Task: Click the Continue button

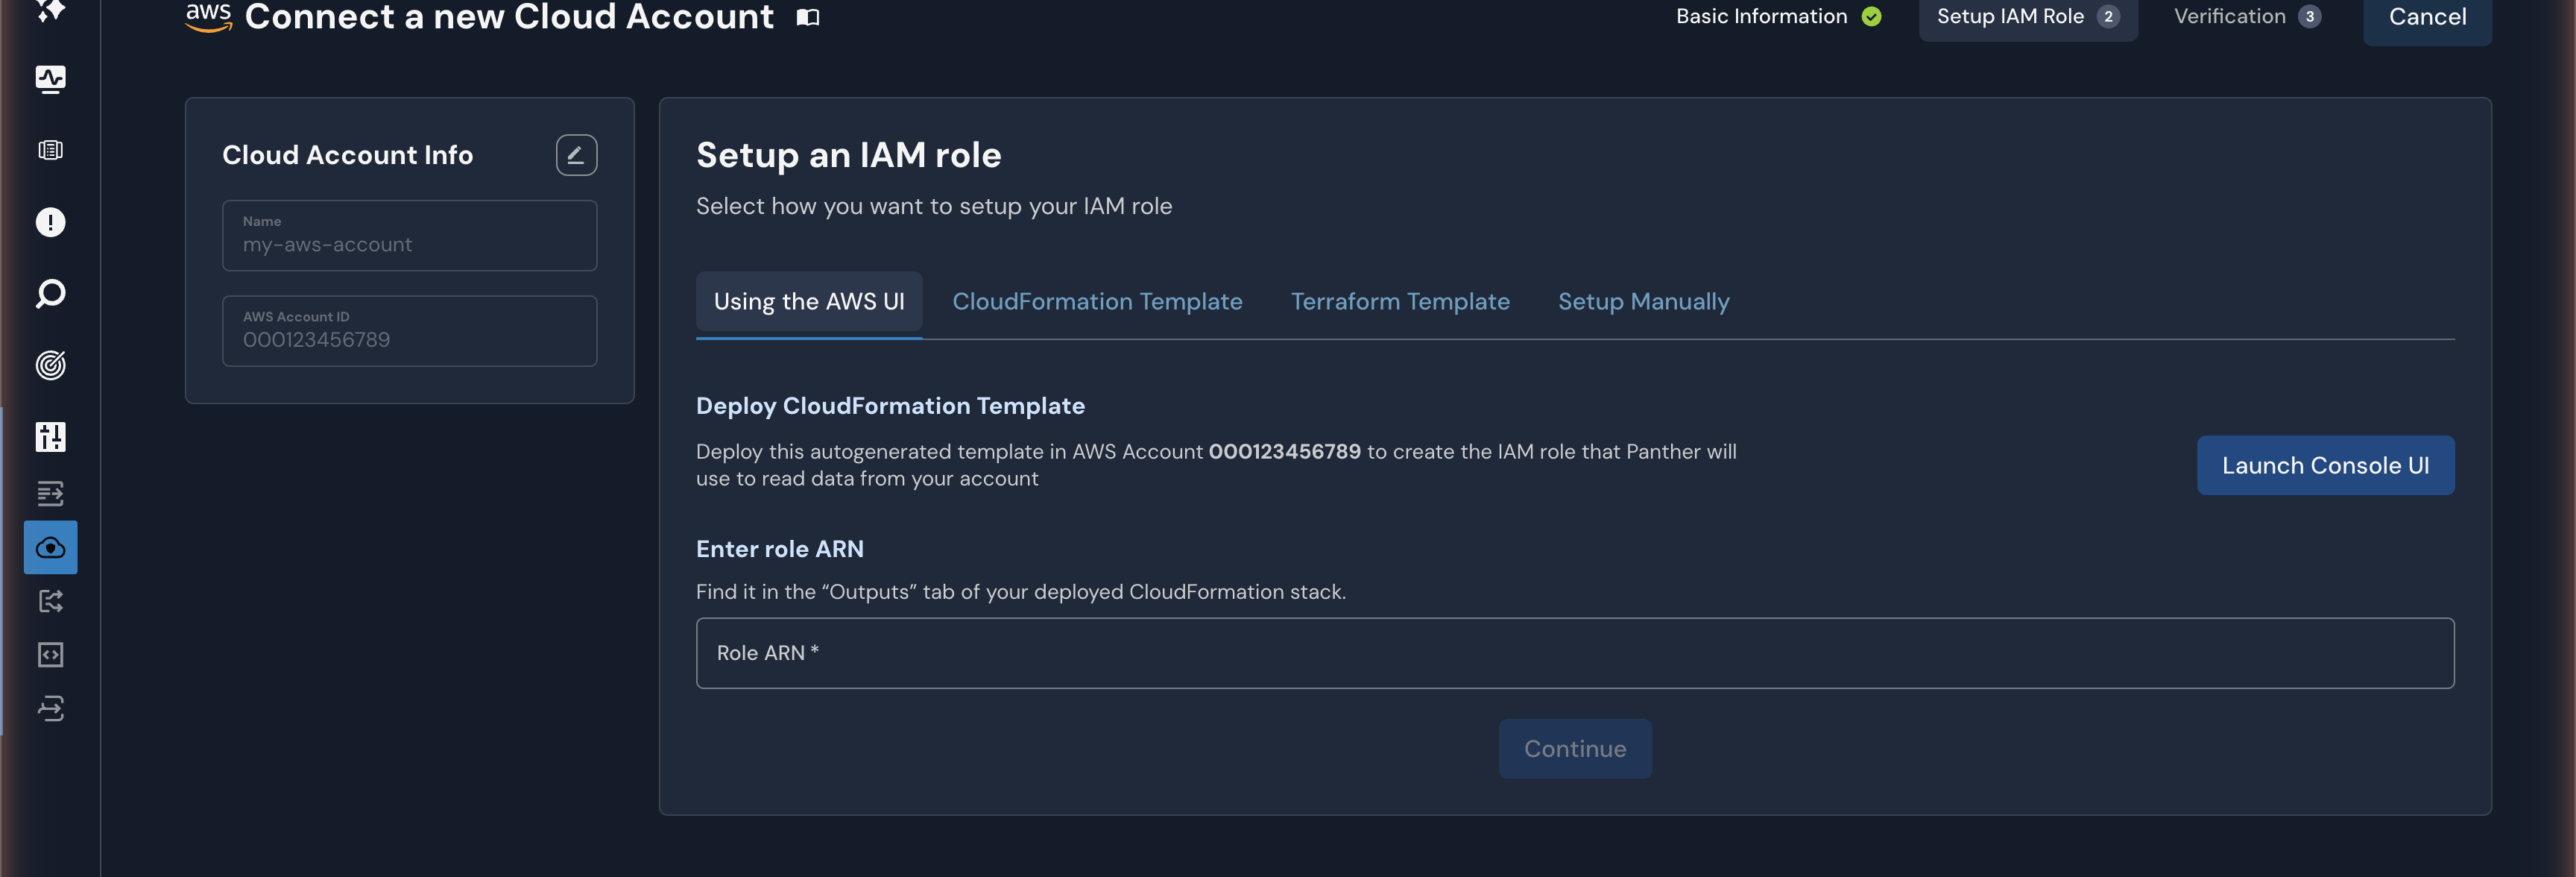Action: click(x=1575, y=749)
